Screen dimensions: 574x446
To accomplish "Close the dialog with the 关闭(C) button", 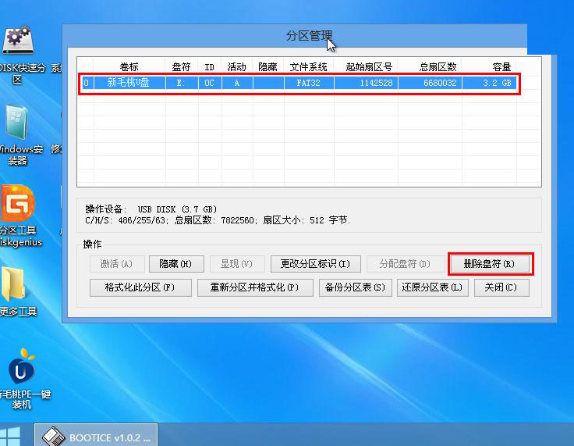I will [x=500, y=287].
